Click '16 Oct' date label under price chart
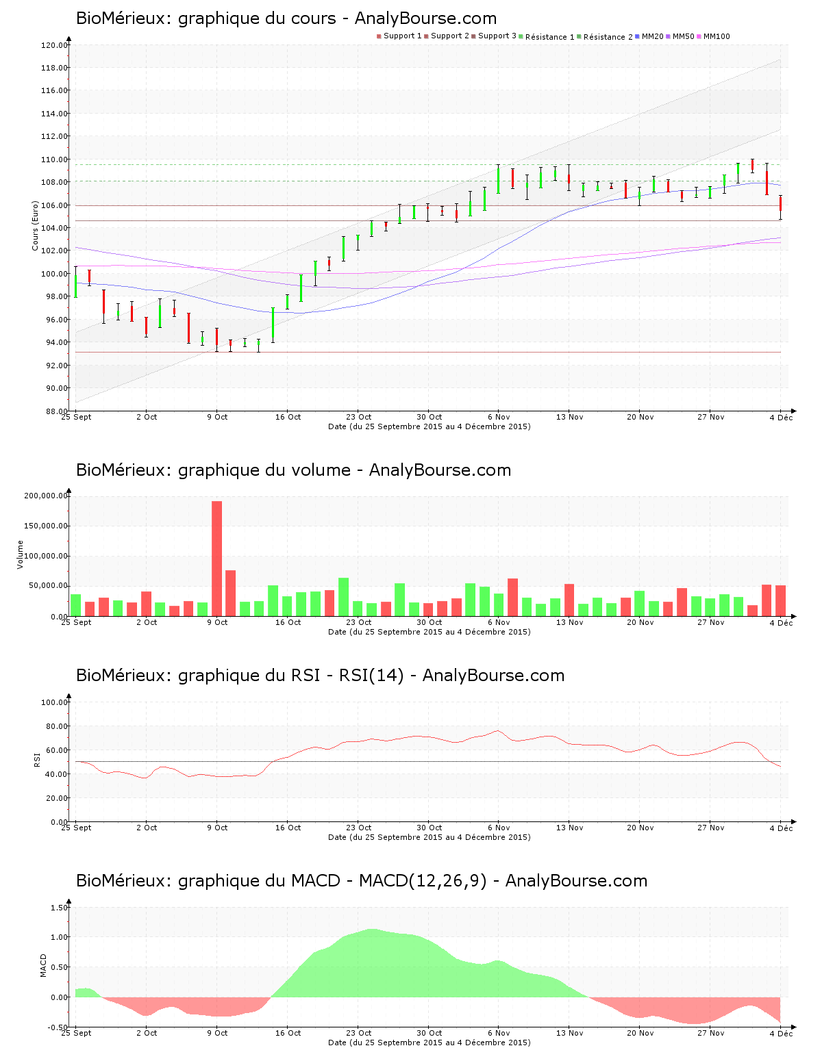This screenshot has height=1061, width=822. pyautogui.click(x=288, y=417)
